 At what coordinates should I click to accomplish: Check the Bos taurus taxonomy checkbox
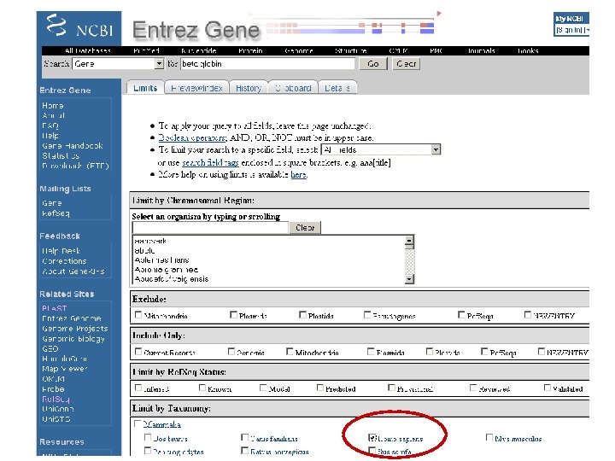[148, 437]
